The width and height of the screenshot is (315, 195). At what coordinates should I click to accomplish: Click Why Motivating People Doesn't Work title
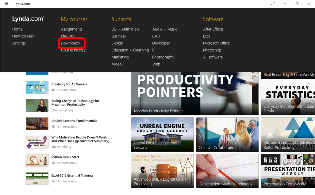coord(82,139)
